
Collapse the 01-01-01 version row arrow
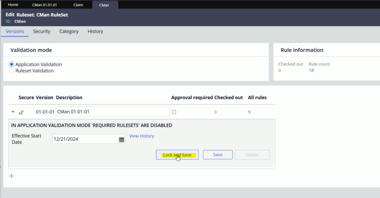[x=13, y=112]
